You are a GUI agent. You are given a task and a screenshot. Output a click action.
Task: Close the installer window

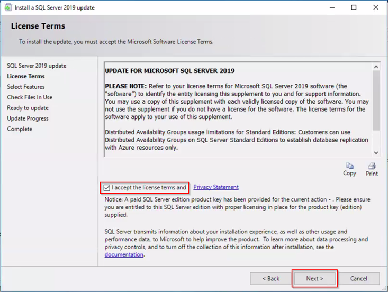(x=376, y=7)
